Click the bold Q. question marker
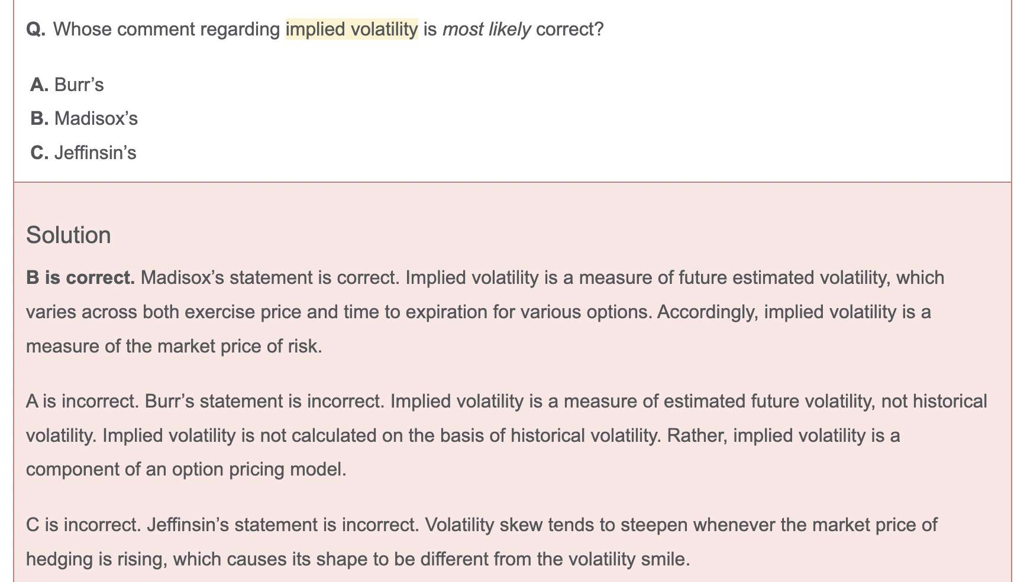 (x=36, y=29)
